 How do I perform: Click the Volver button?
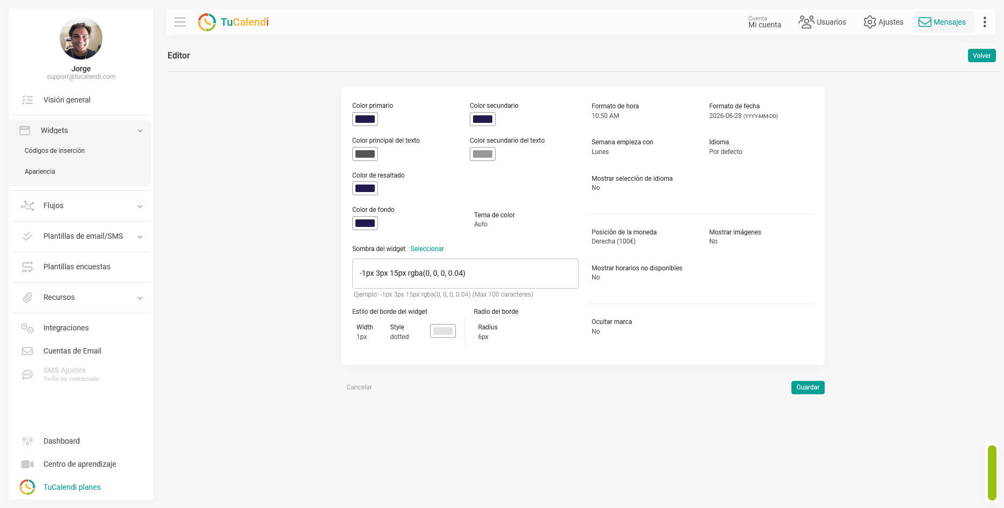pos(982,56)
